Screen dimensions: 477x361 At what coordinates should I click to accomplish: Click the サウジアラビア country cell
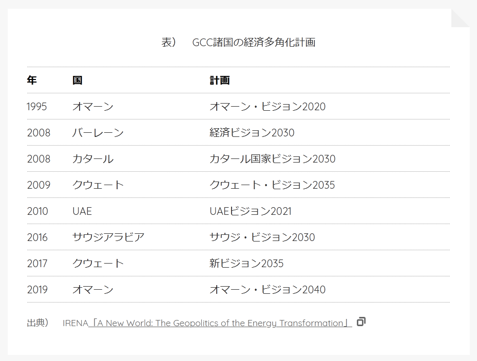pyautogui.click(x=108, y=237)
